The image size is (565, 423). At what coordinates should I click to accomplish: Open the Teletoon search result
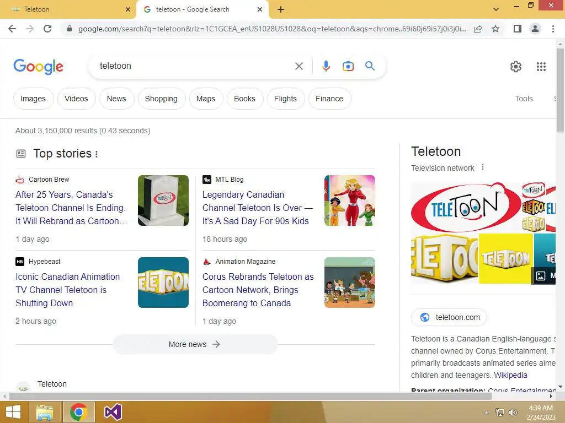point(52,384)
